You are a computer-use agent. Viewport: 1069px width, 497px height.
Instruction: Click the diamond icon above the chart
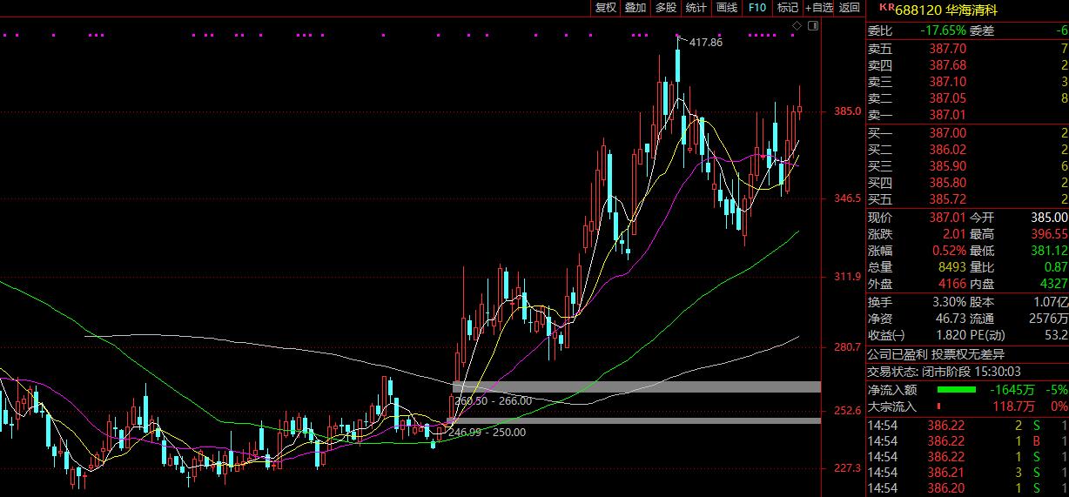coord(796,27)
